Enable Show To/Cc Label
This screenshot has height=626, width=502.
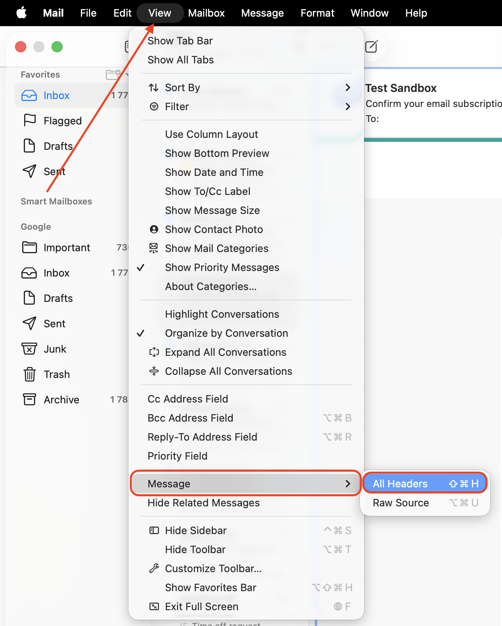coord(246,191)
